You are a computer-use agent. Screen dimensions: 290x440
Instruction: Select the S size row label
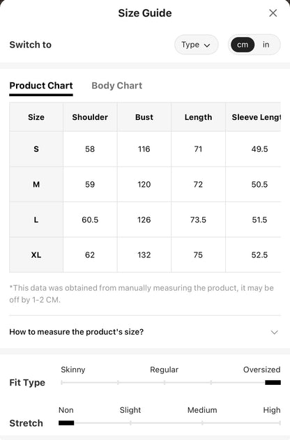click(36, 149)
